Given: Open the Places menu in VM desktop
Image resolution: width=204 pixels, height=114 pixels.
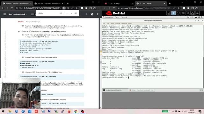Looking at the screenshot, I should click(x=117, y=17).
